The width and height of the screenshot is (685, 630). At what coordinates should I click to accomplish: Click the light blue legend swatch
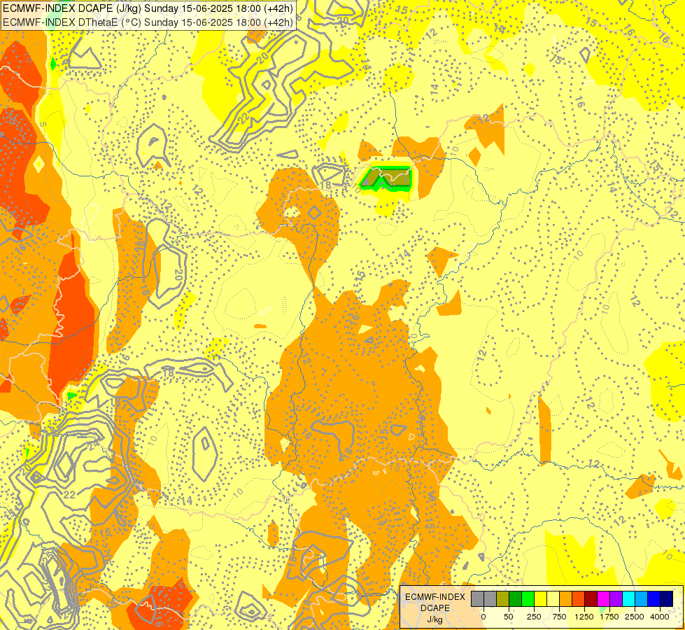(642, 599)
